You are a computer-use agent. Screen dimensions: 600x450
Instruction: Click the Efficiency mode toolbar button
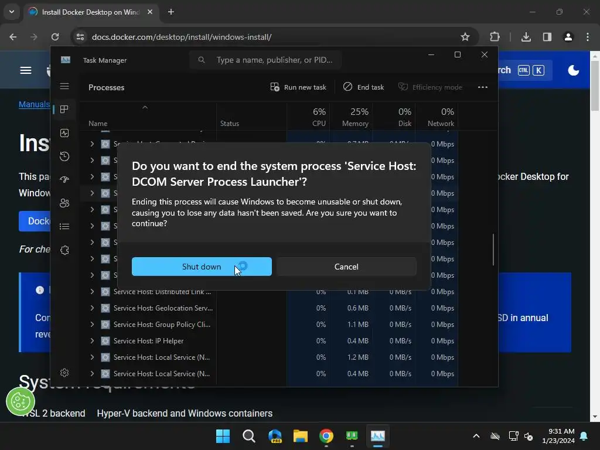(x=430, y=87)
